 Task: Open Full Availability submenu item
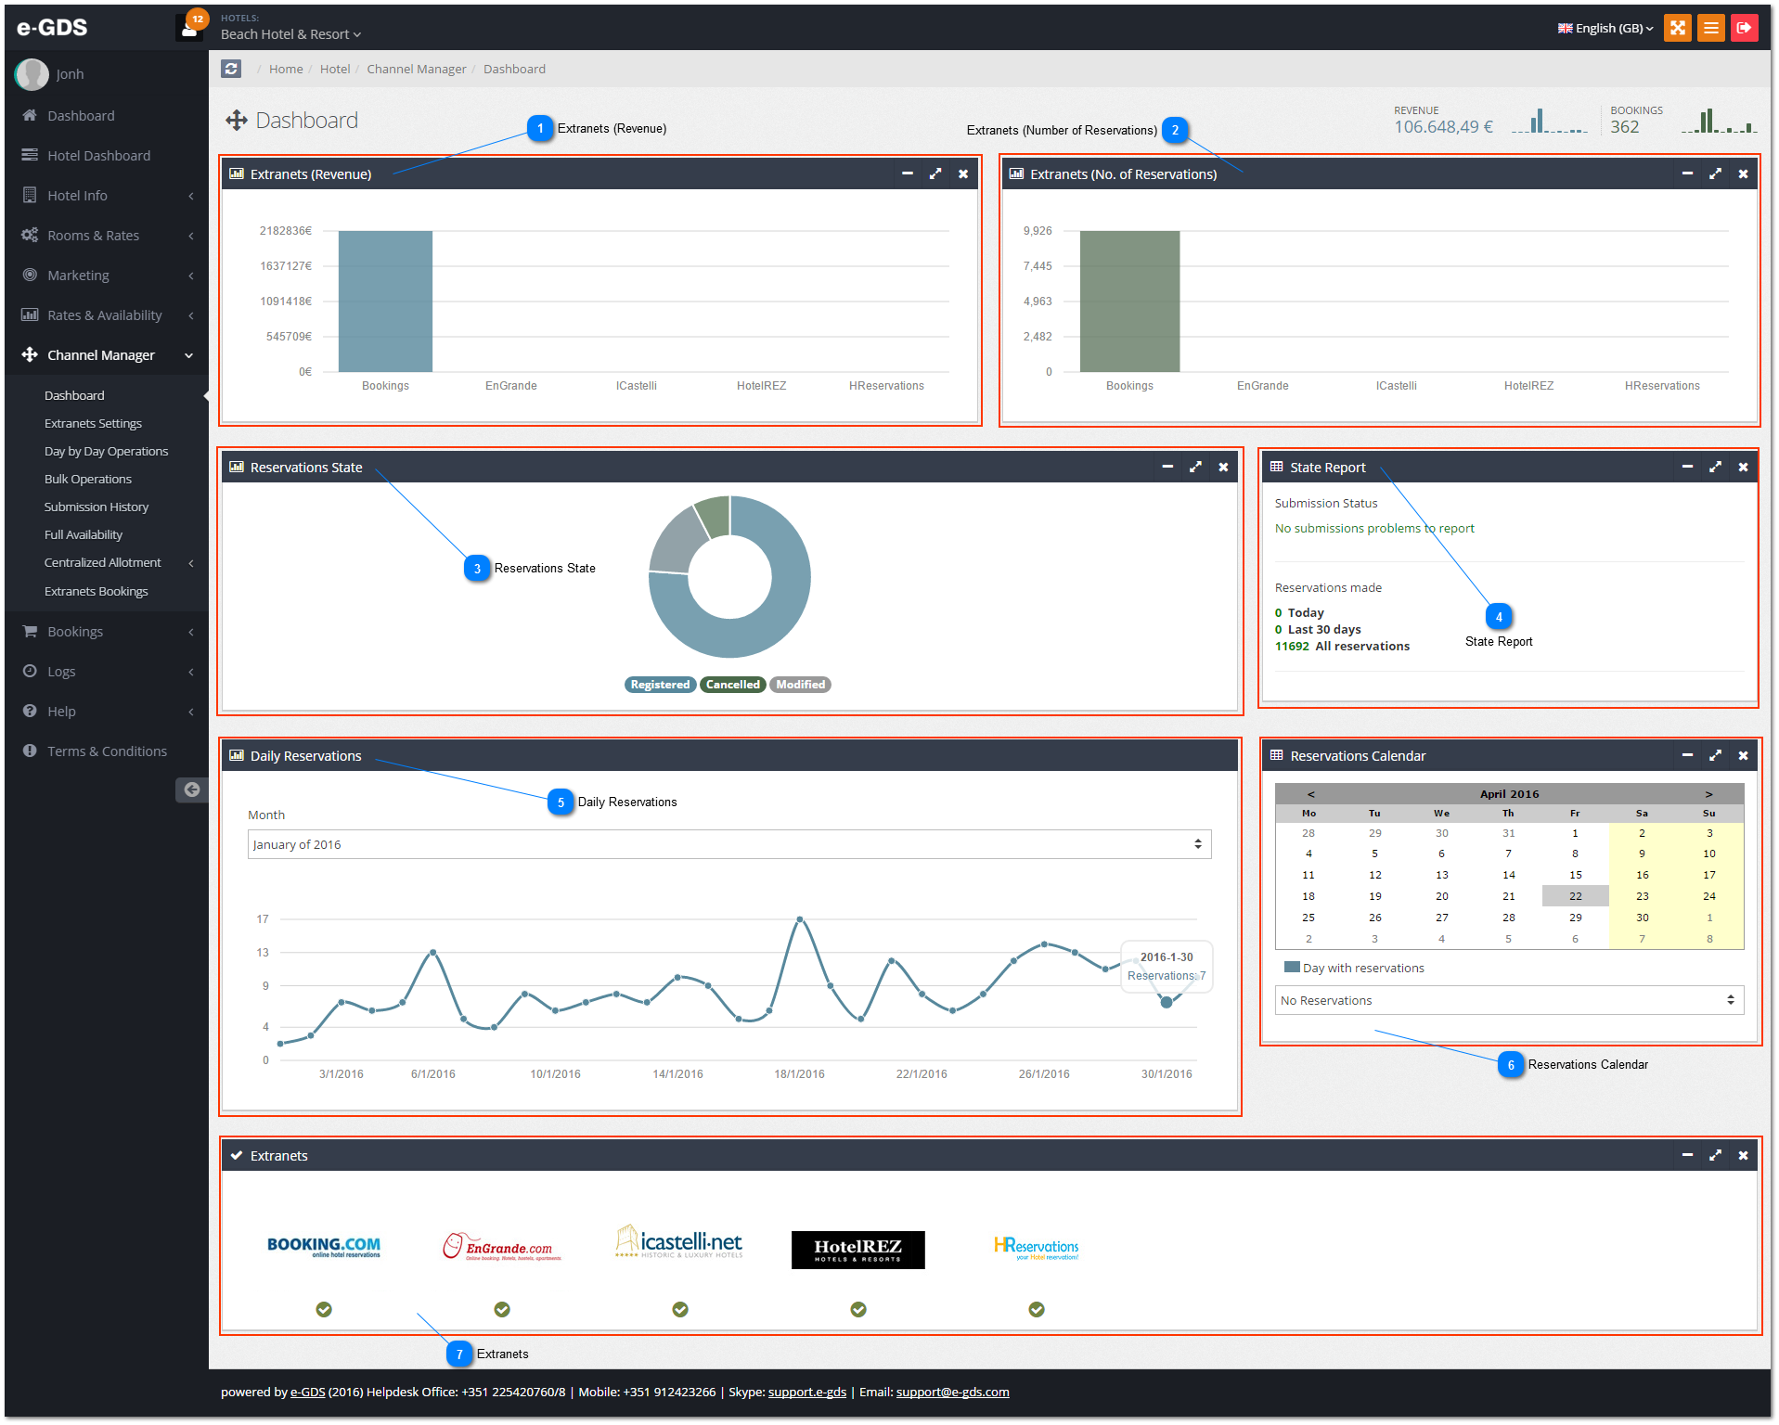(84, 535)
